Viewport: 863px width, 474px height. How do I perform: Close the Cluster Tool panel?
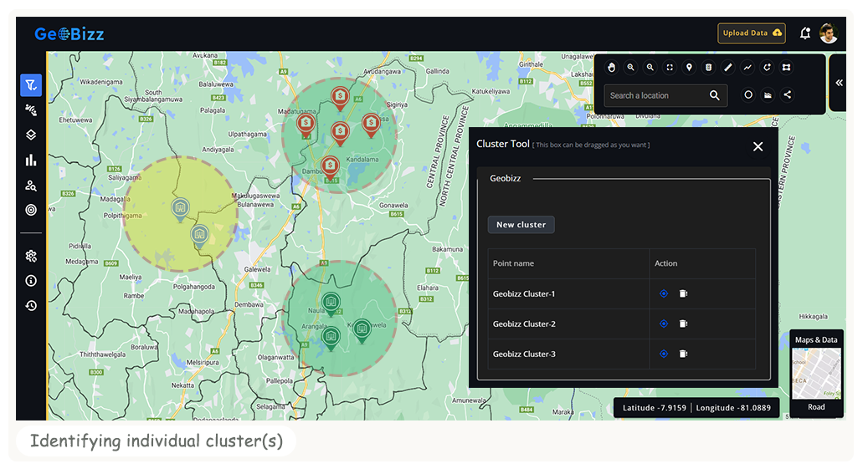[758, 146]
